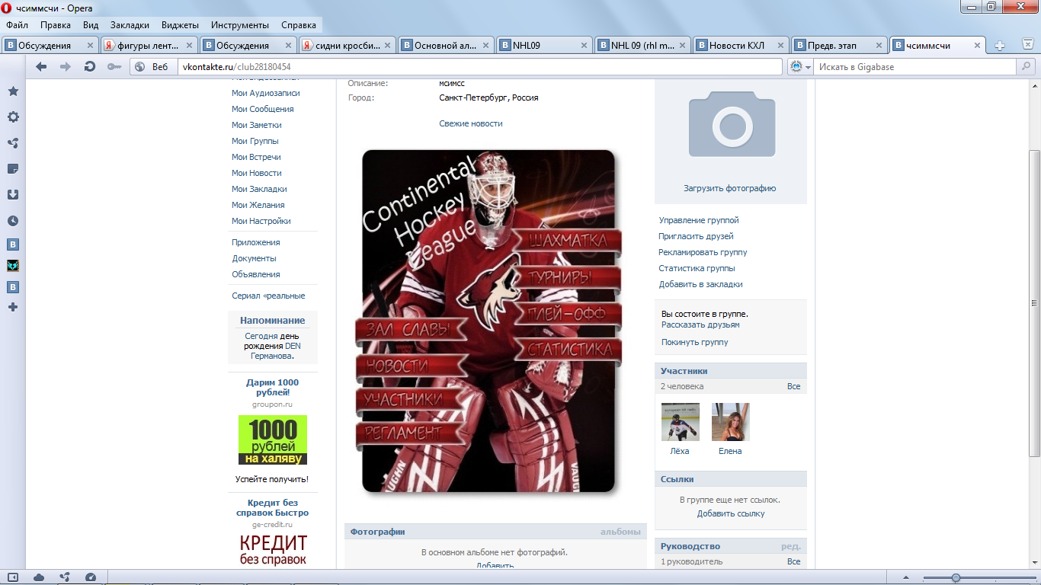Open Елена's member avatar
Viewport: 1041px width, 585px height.
point(731,422)
